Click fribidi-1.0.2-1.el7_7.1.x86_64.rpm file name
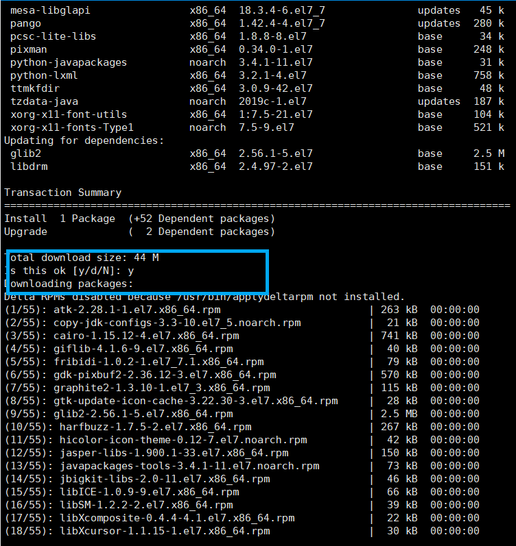516x546 pixels. (x=159, y=362)
